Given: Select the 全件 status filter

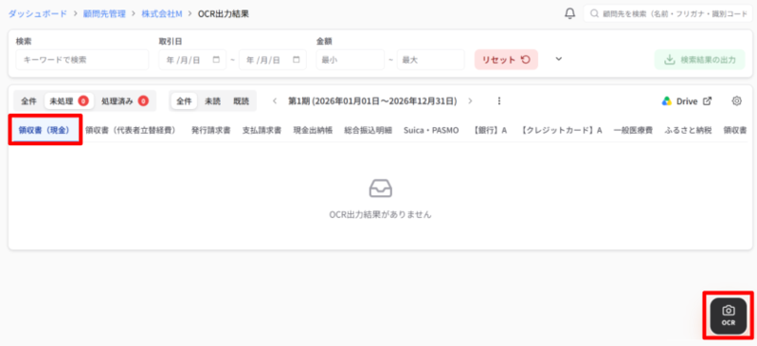Looking at the screenshot, I should click(x=28, y=101).
